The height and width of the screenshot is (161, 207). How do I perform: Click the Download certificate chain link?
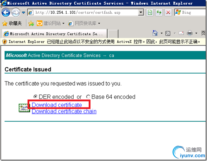(x=64, y=111)
